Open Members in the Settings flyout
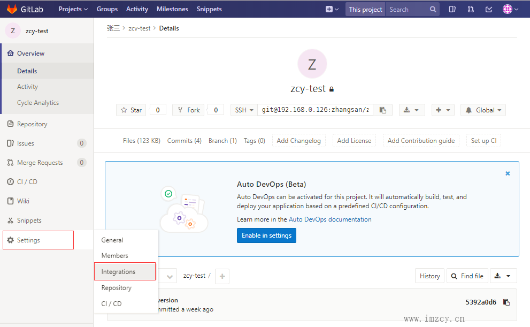The height and width of the screenshot is (327, 530). click(115, 256)
